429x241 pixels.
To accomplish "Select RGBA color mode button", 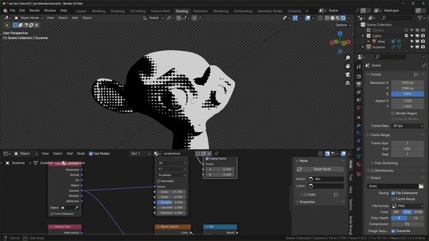I will 418,212.
